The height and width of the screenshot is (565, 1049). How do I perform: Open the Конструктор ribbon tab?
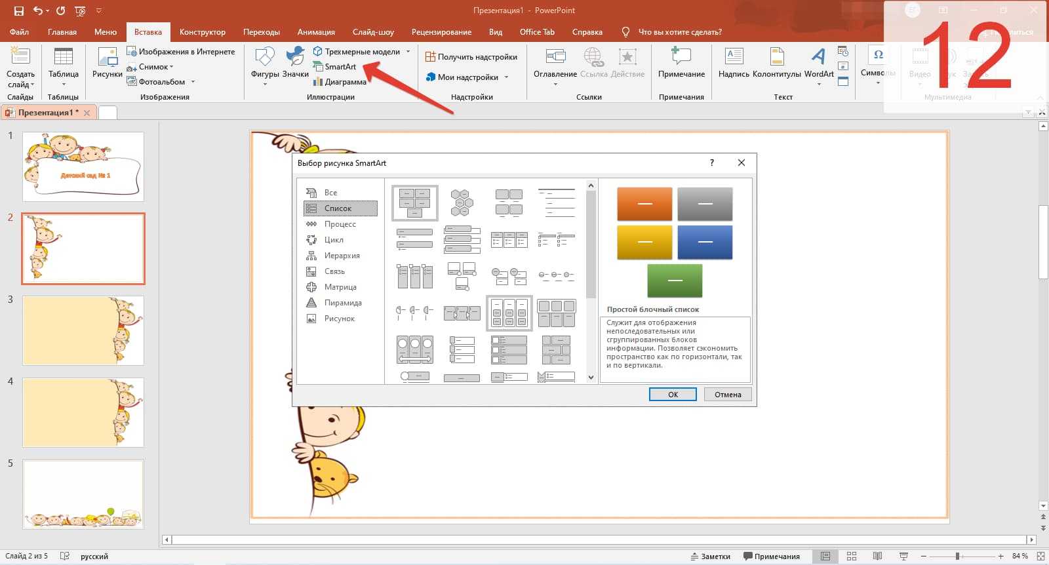202,32
